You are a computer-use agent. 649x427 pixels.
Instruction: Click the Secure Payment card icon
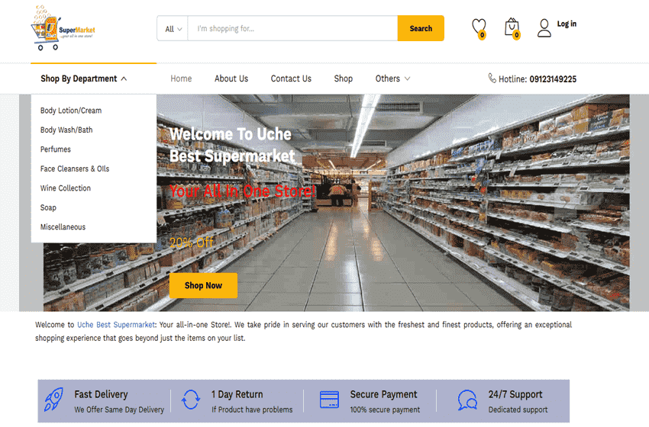[x=329, y=401]
